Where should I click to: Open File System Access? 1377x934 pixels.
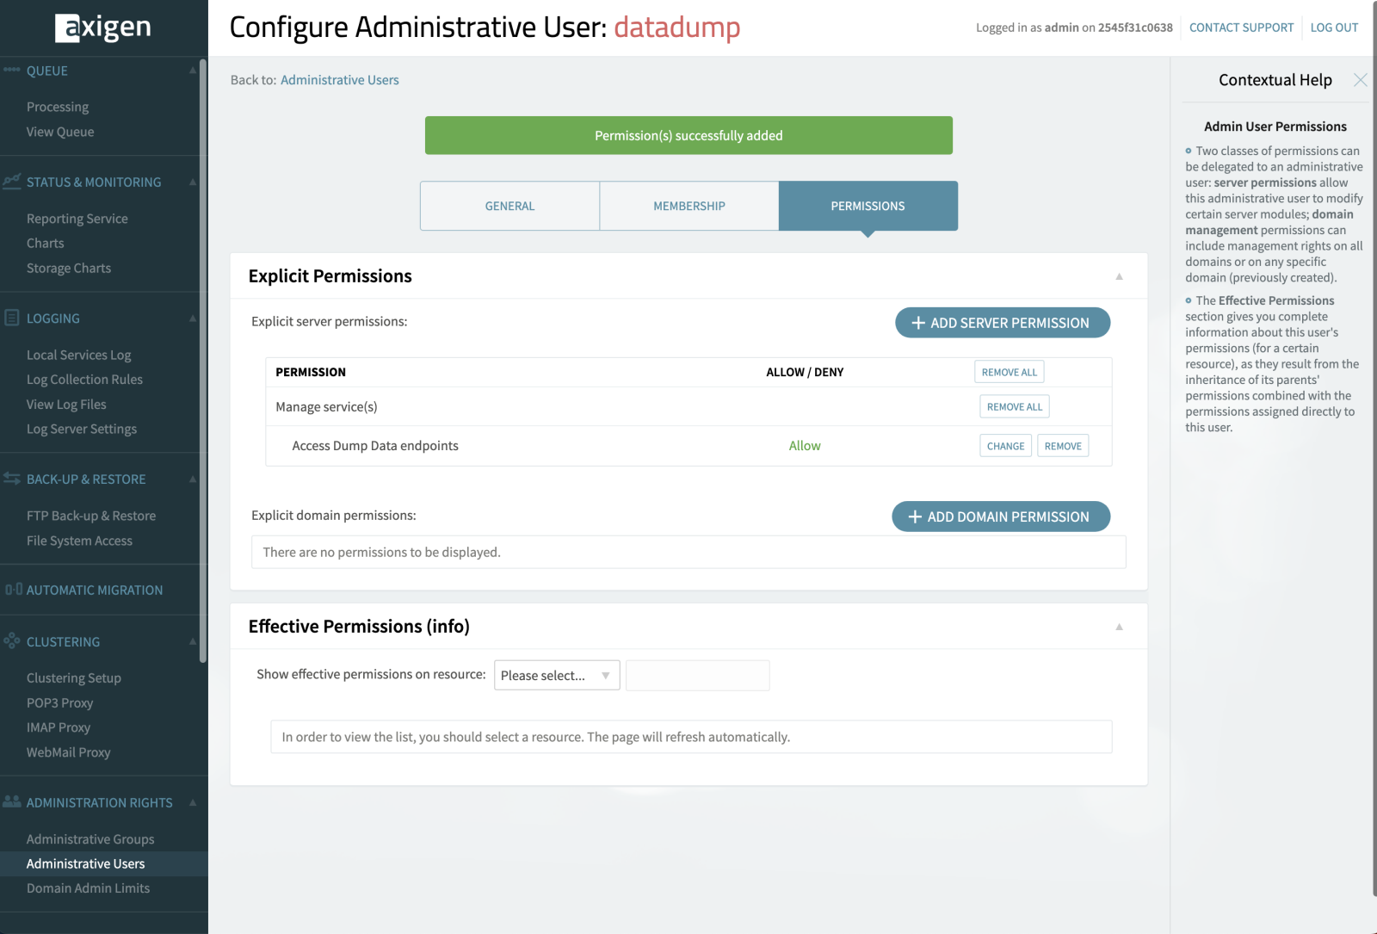tap(79, 541)
